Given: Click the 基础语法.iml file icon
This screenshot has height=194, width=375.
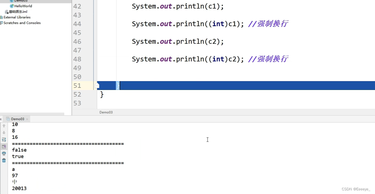Looking at the screenshot, I should [x=7, y=12].
